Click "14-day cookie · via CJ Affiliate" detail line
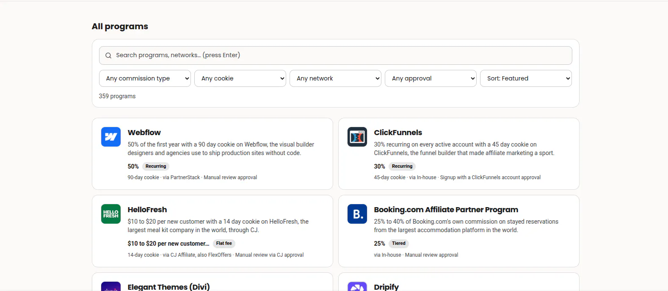Screen dimensions: 668x291 pyautogui.click(x=216, y=255)
